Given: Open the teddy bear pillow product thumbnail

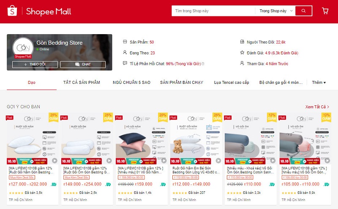Looking at the screenshot, I should point(196,139).
